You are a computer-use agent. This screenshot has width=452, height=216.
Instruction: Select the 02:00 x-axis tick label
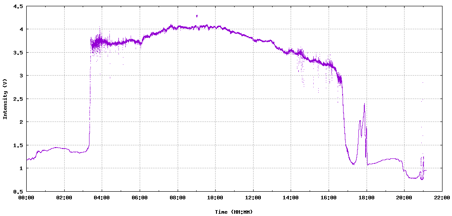click(x=64, y=198)
